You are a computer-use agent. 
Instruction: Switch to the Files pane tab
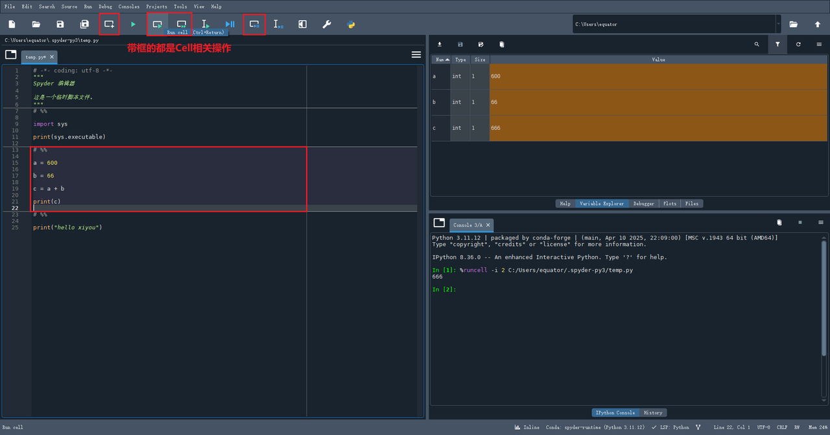[x=692, y=203]
